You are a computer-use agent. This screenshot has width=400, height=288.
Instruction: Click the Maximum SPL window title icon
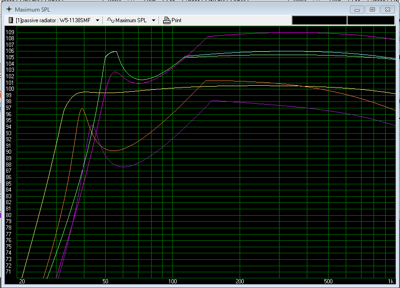tap(9, 9)
